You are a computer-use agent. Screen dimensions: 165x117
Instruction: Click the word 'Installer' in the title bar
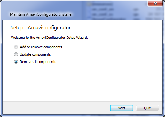[66, 14]
